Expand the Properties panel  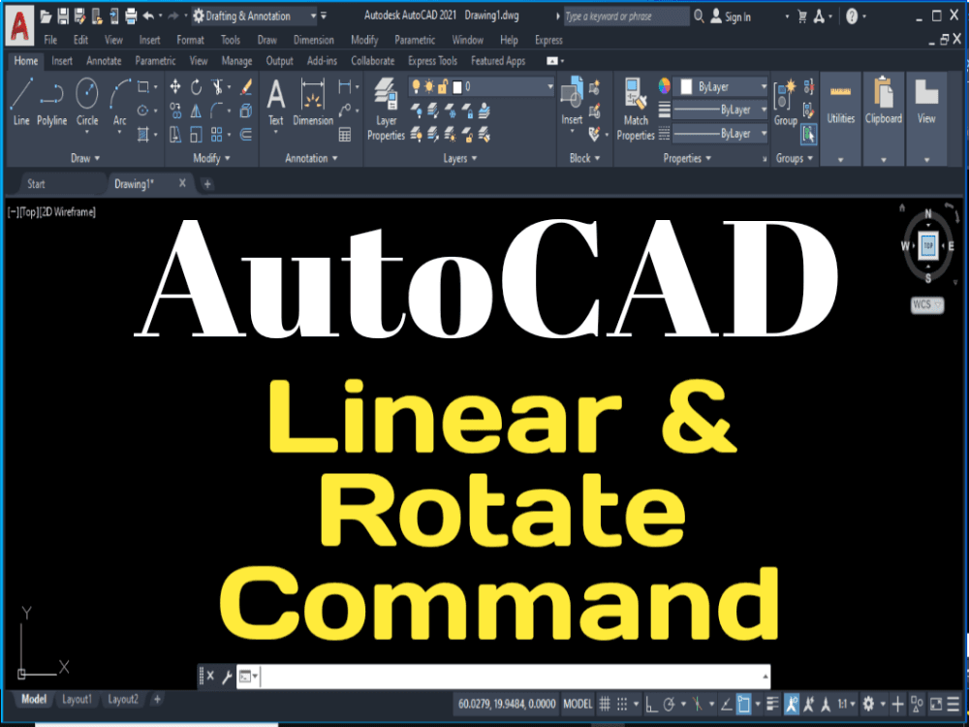click(687, 158)
